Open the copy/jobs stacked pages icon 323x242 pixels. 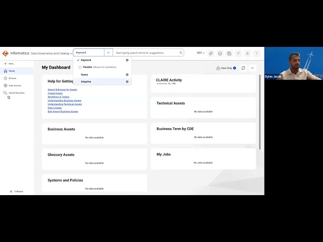tap(229, 53)
